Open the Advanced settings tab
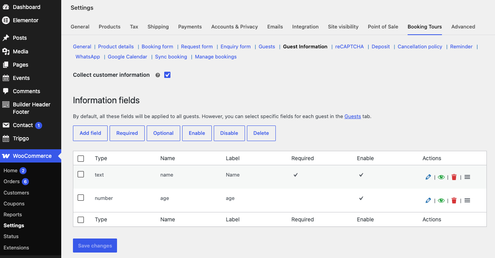The width and height of the screenshot is (495, 258). 463,27
